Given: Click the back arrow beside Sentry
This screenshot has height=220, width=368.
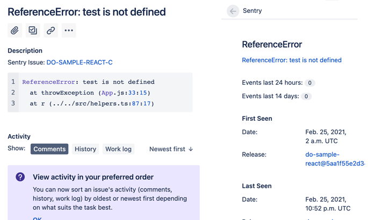Looking at the screenshot, I should 233,11.
